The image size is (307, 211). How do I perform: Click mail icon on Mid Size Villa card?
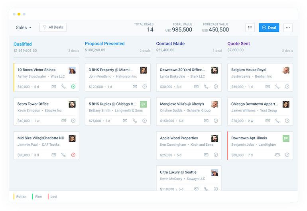54,155
